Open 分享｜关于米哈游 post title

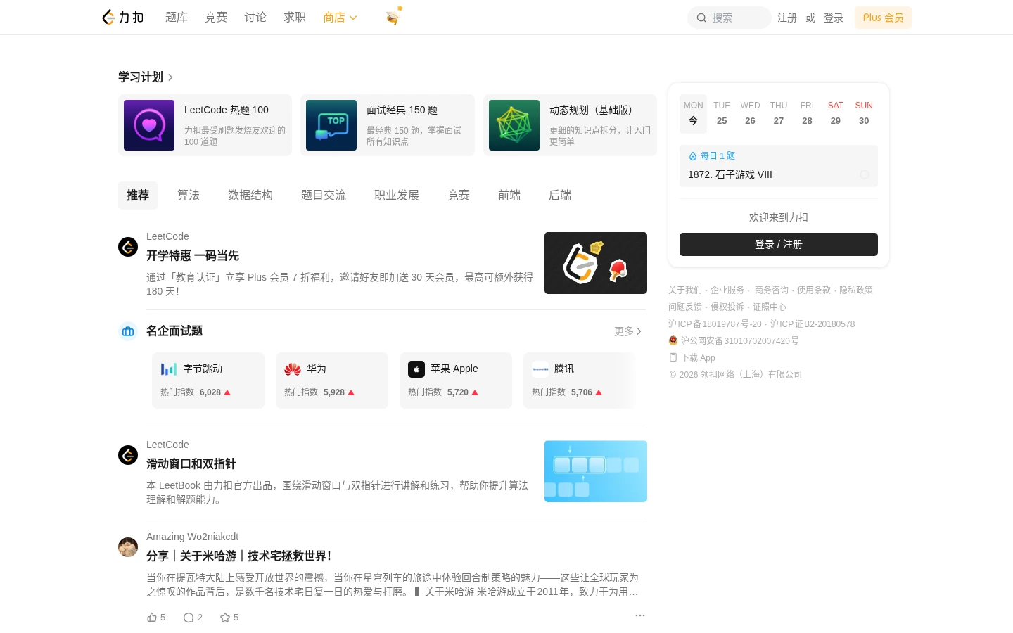pos(238,556)
